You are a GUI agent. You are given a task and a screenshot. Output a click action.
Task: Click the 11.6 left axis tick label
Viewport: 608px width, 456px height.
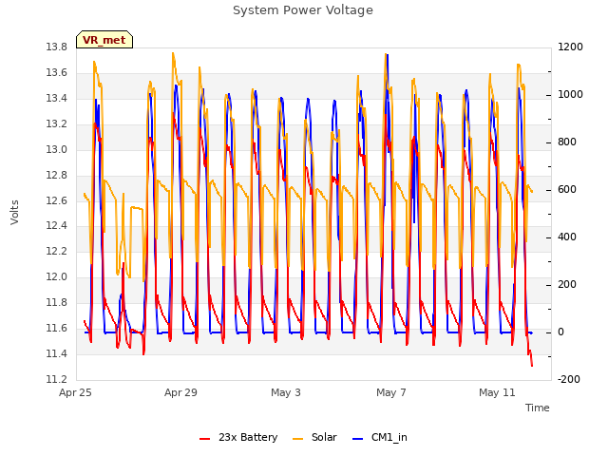pyautogui.click(x=57, y=329)
